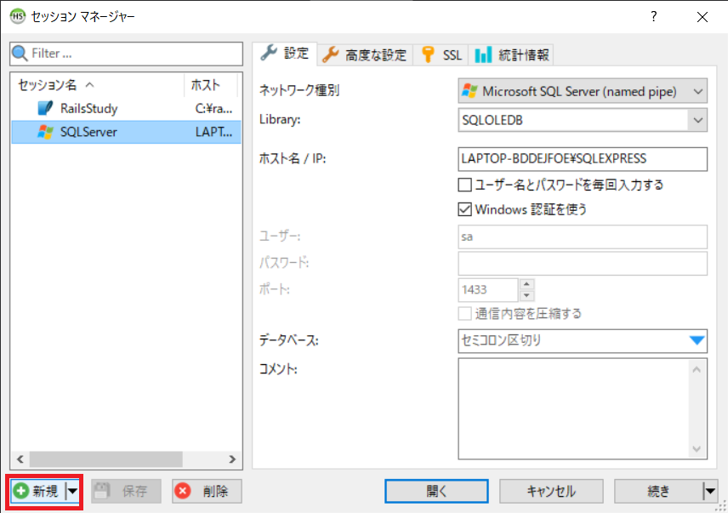Close the セッション マネージャー window
Image resolution: width=728 pixels, height=513 pixels.
pos(702,17)
